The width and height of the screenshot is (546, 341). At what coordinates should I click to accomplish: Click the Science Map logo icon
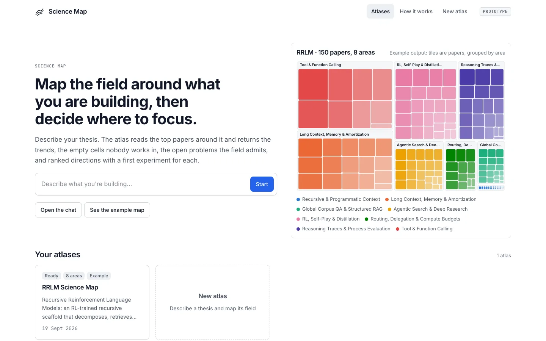pyautogui.click(x=39, y=12)
